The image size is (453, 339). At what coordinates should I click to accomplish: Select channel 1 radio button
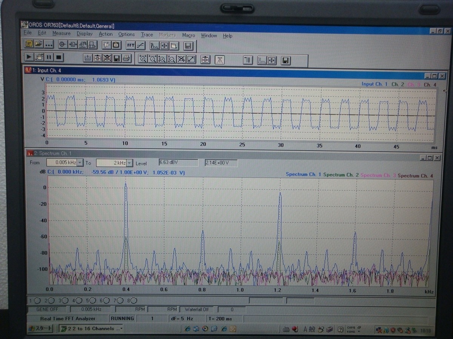click(x=37, y=301)
